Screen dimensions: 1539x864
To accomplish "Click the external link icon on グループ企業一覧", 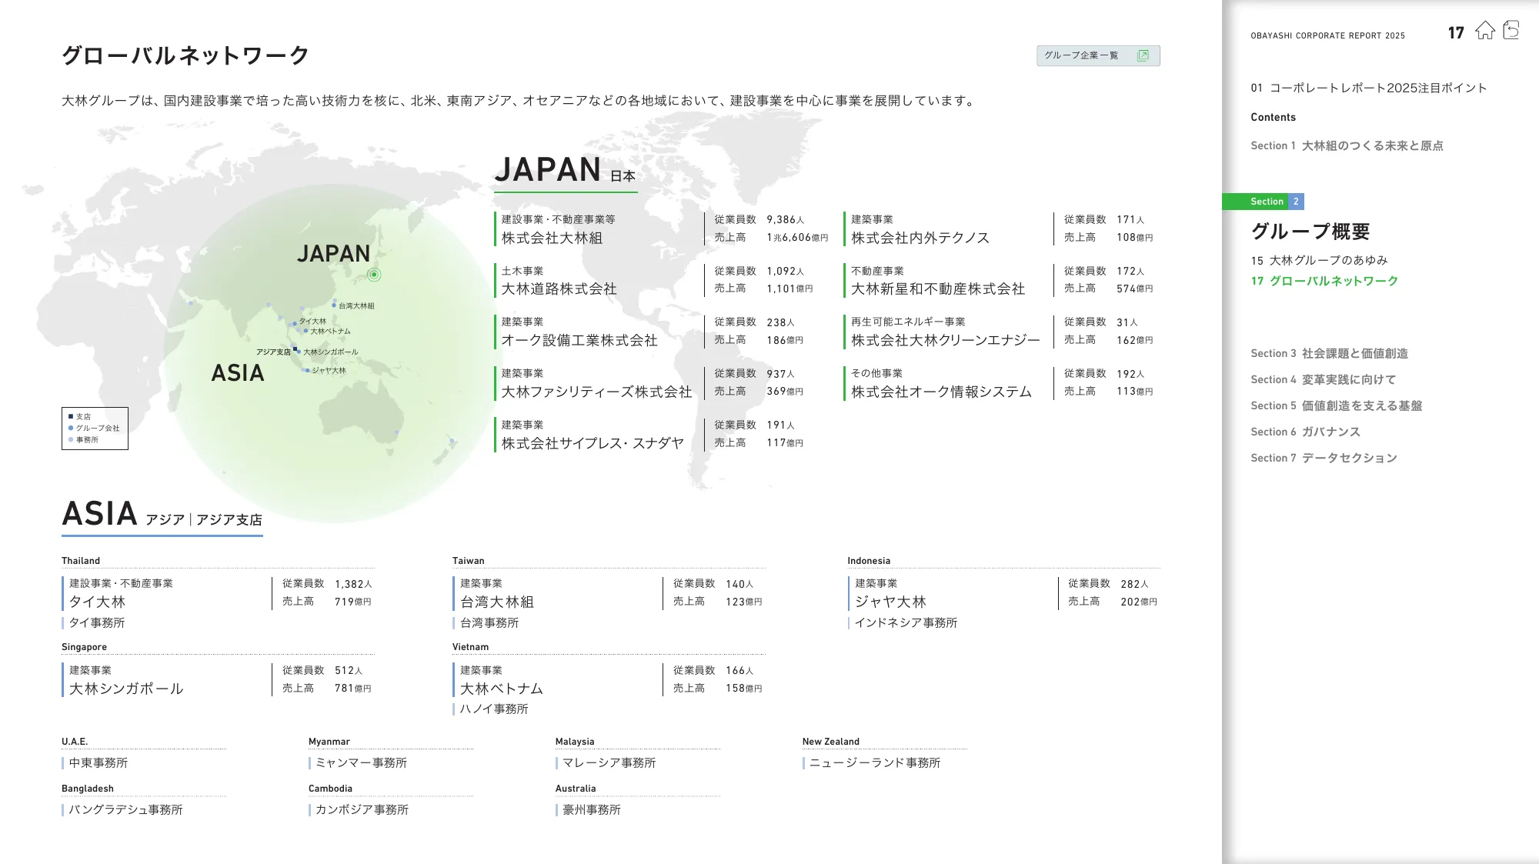I will coord(1143,55).
